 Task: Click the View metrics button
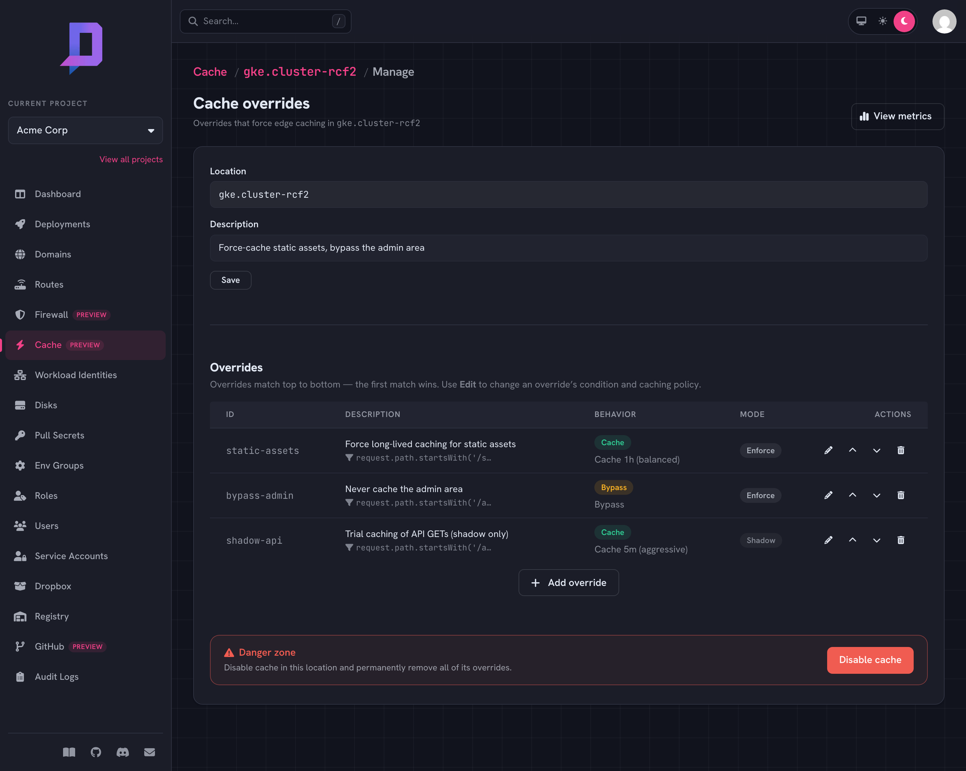coord(898,116)
